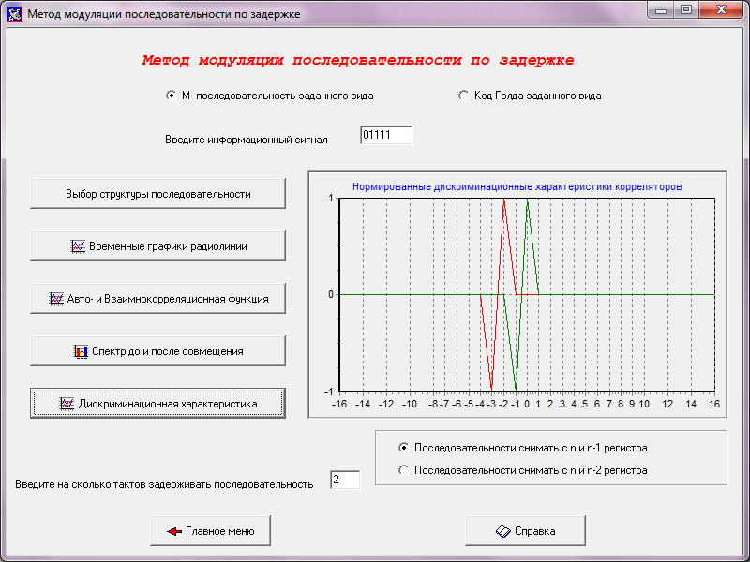Minimize the application window

662,10
